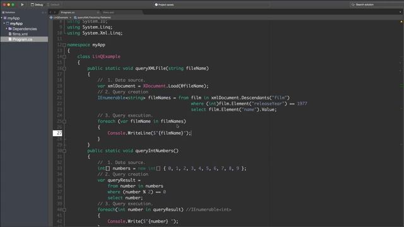404x227 pixels.
Task: Fold the queryXMLFile method block
Action: coord(64,69)
